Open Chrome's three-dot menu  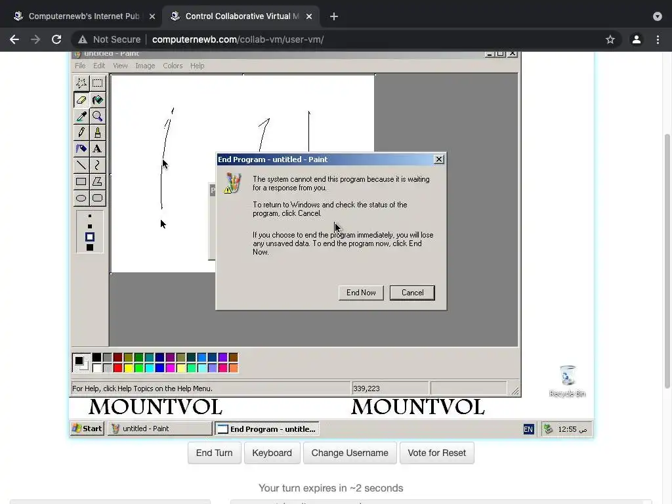[x=658, y=39]
